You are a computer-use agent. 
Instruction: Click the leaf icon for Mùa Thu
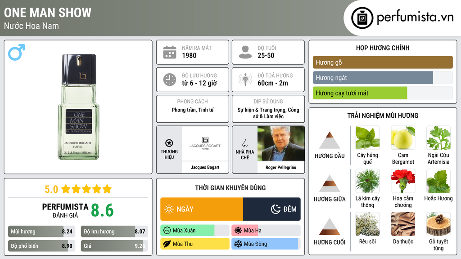(x=167, y=244)
